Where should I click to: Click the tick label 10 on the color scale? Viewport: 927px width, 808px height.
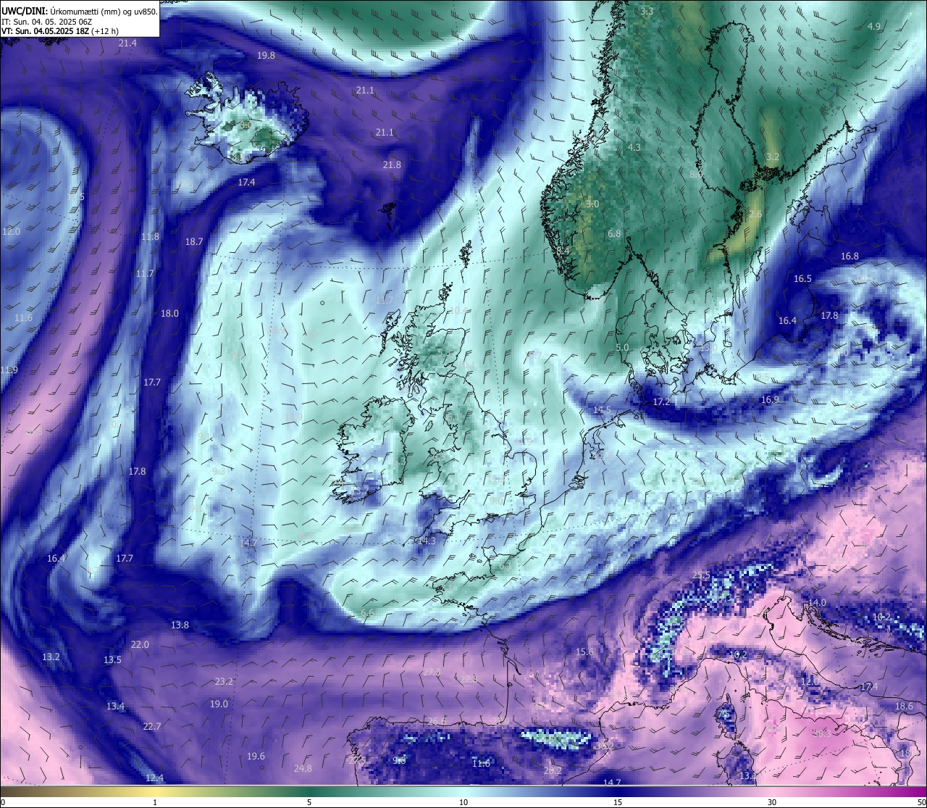tap(463, 802)
